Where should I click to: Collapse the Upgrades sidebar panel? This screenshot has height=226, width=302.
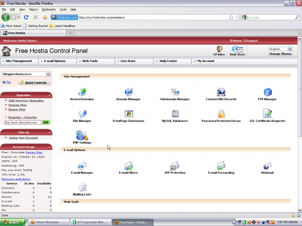click(x=50, y=95)
